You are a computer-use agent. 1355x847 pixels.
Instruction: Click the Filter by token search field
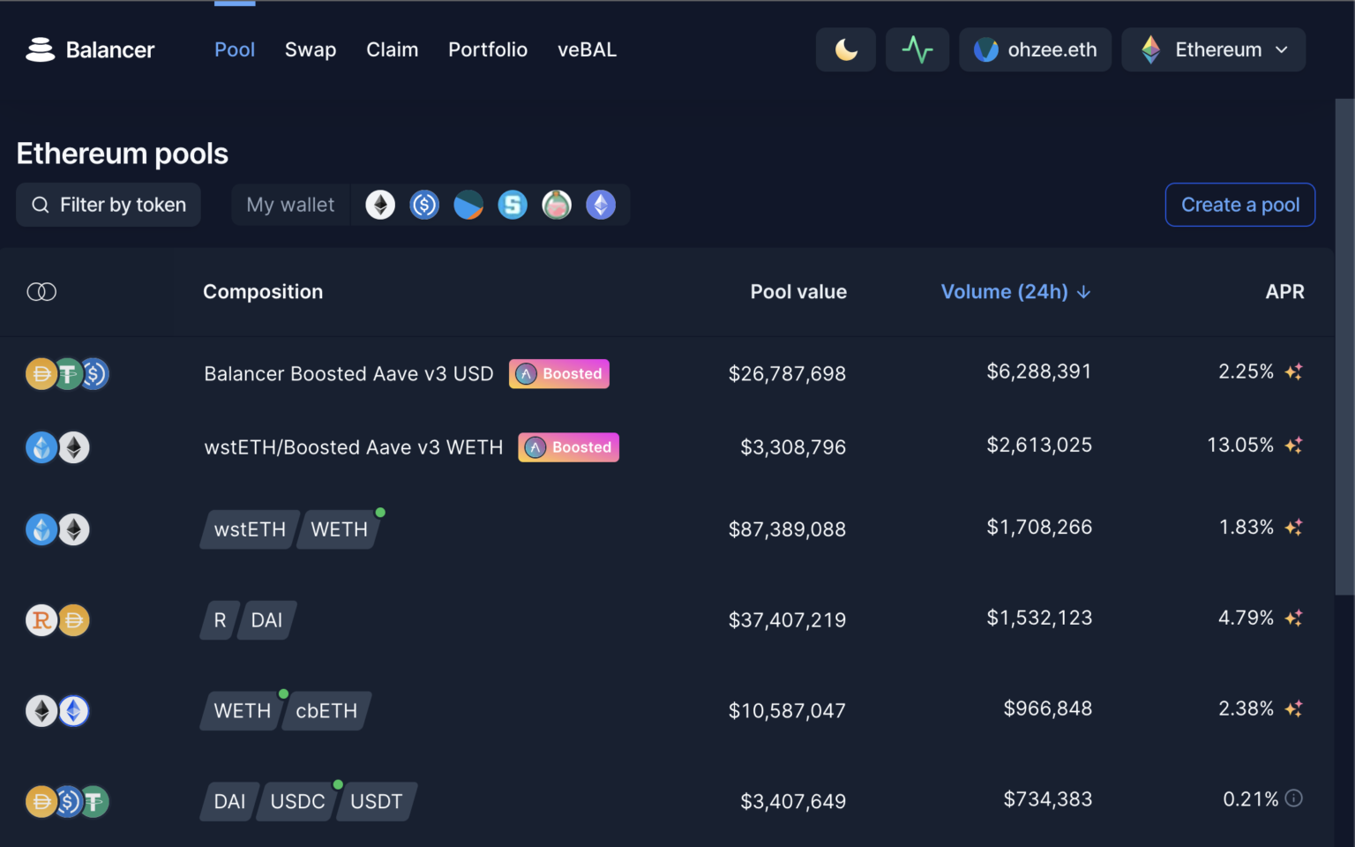pos(109,205)
